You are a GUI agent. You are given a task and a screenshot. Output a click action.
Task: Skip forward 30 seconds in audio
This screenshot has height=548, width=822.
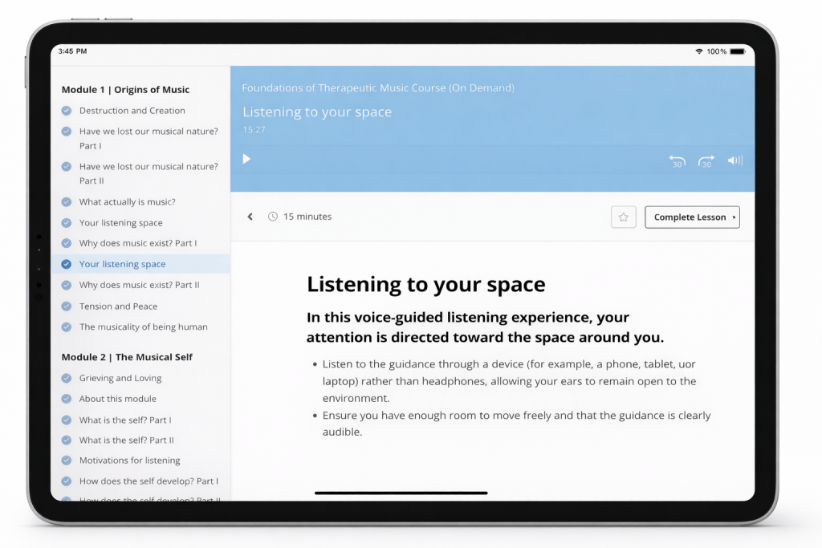pos(706,161)
